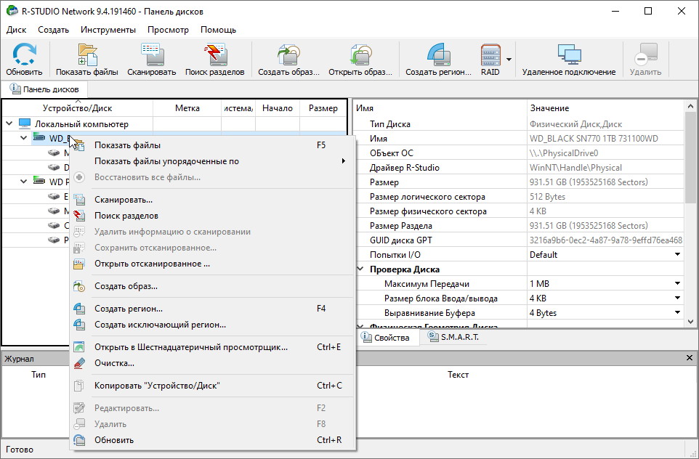Collapse the WD_BLACK drive tree node
699x459 pixels.
point(24,138)
